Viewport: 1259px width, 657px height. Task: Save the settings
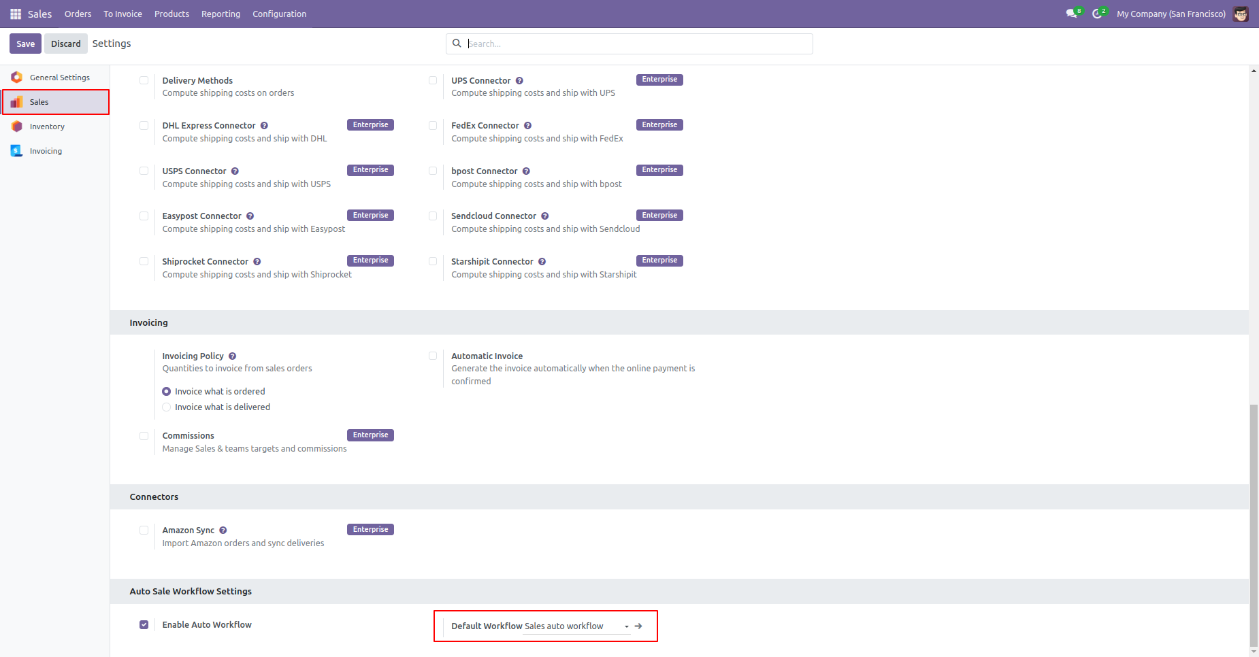pos(25,44)
